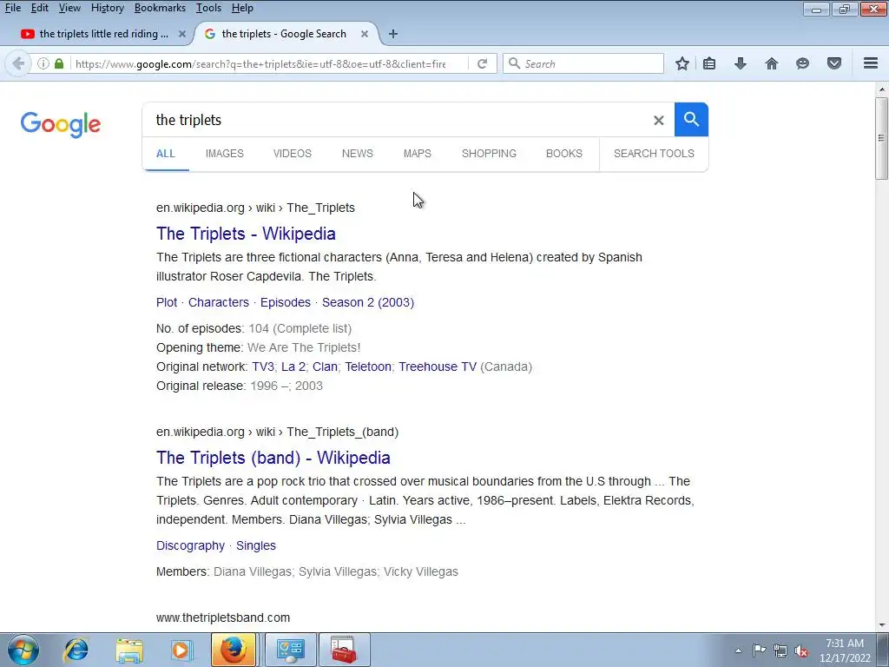Viewport: 889px width, 667px height.
Task: Clear the search query with the X
Action: 658,120
